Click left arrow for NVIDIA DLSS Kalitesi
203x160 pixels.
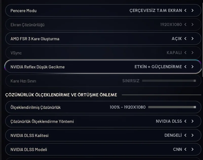tap(186, 135)
